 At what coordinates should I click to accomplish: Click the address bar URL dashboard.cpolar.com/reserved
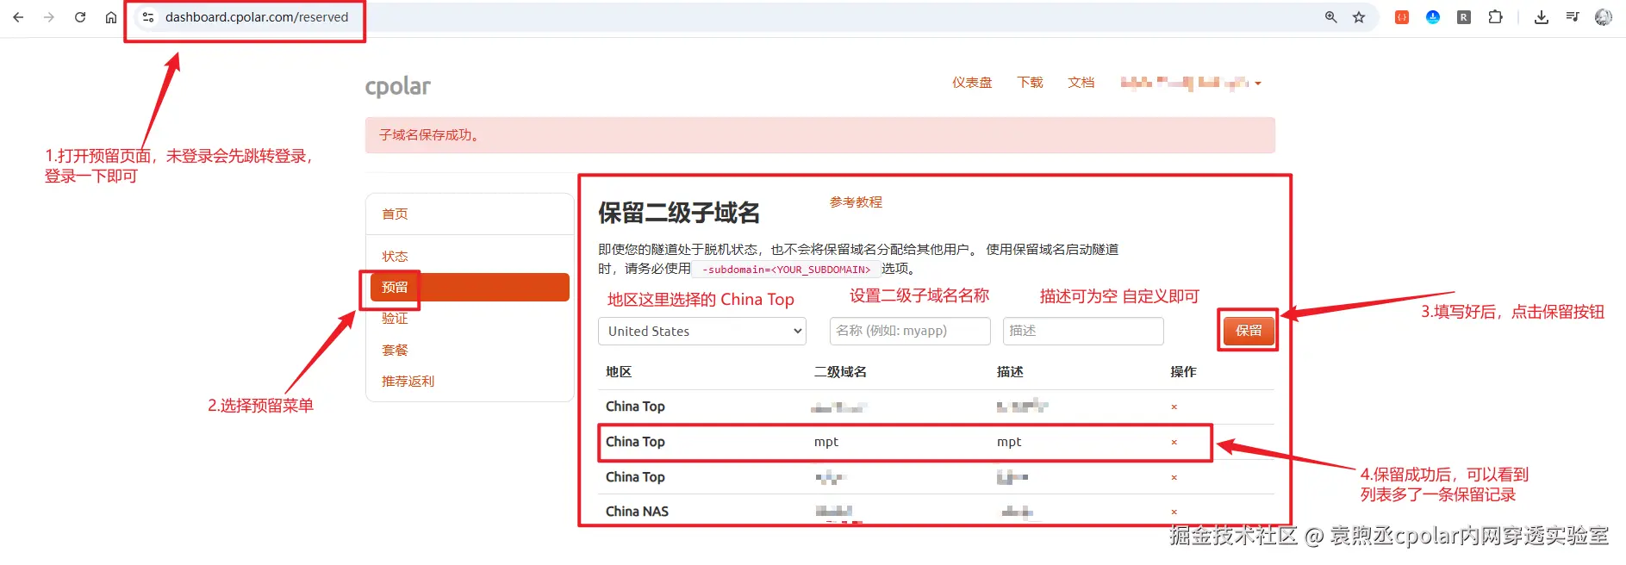click(257, 17)
